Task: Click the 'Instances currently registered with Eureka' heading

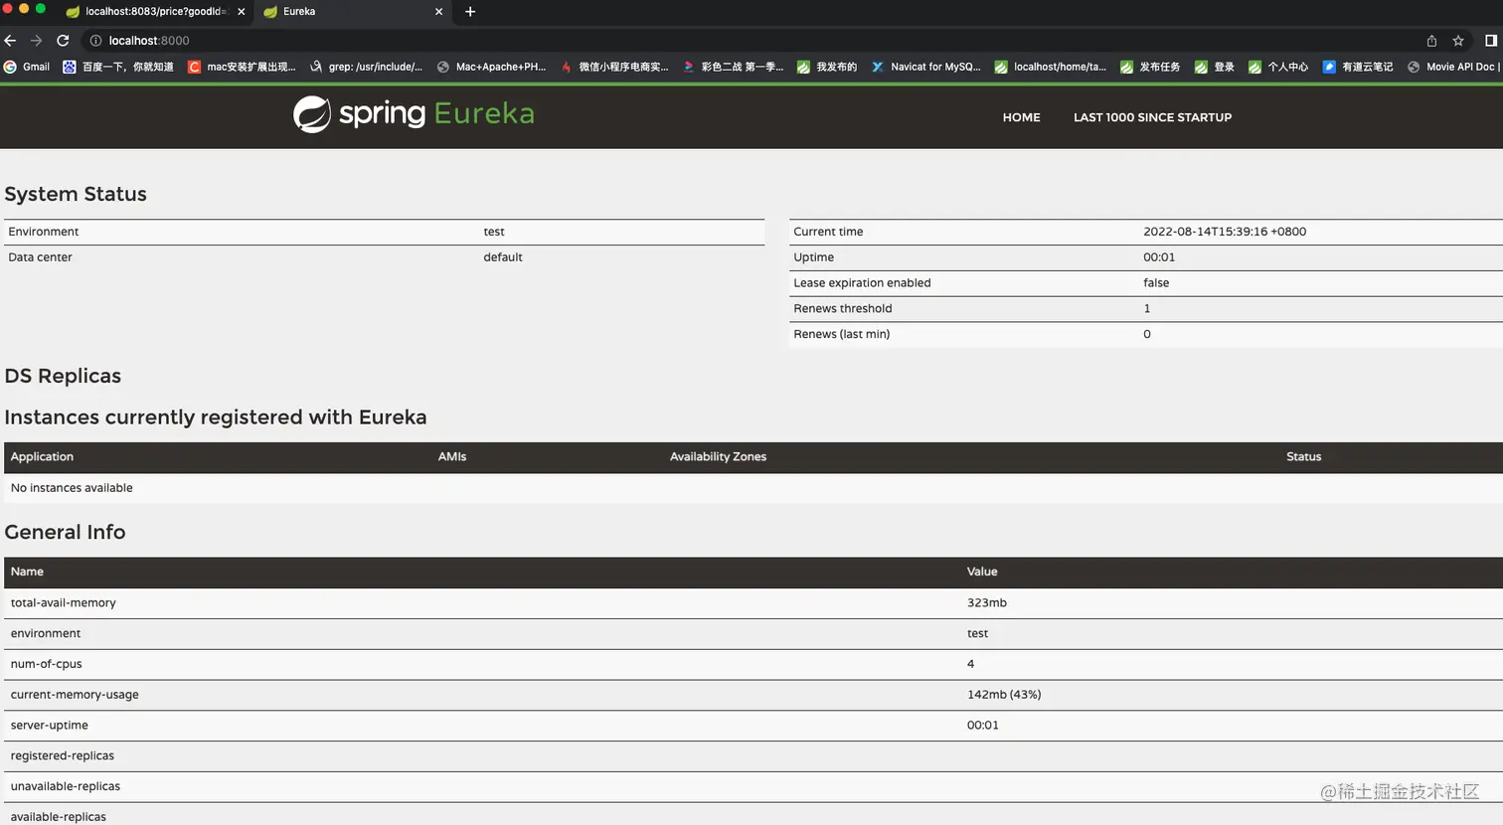Action: coord(216,417)
